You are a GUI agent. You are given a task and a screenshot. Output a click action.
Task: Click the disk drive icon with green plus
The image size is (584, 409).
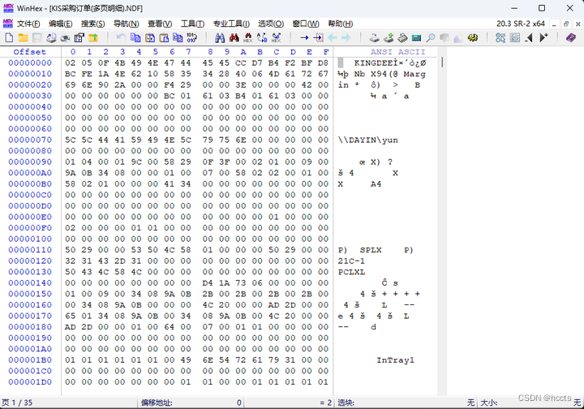coord(389,37)
